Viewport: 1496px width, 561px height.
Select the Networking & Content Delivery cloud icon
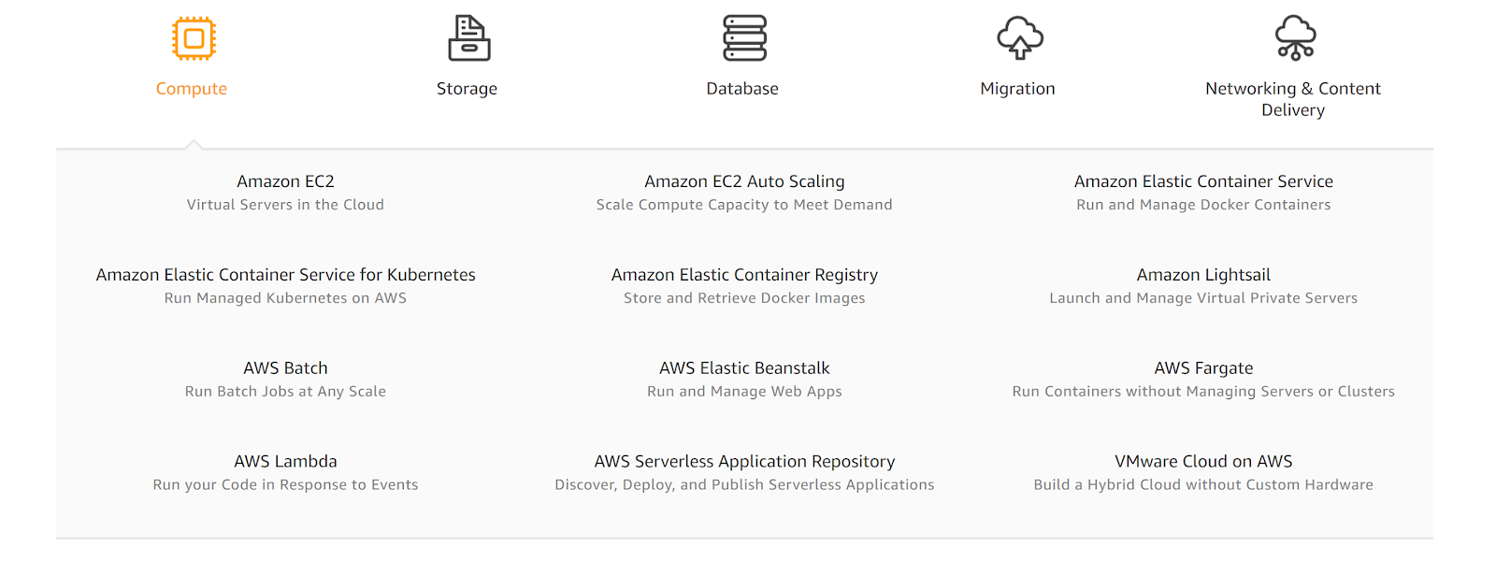coord(1293,37)
